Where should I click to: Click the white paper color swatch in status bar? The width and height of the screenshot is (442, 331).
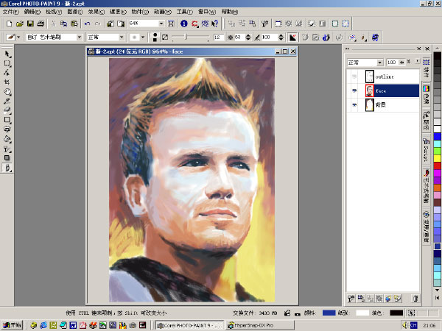coord(362,313)
